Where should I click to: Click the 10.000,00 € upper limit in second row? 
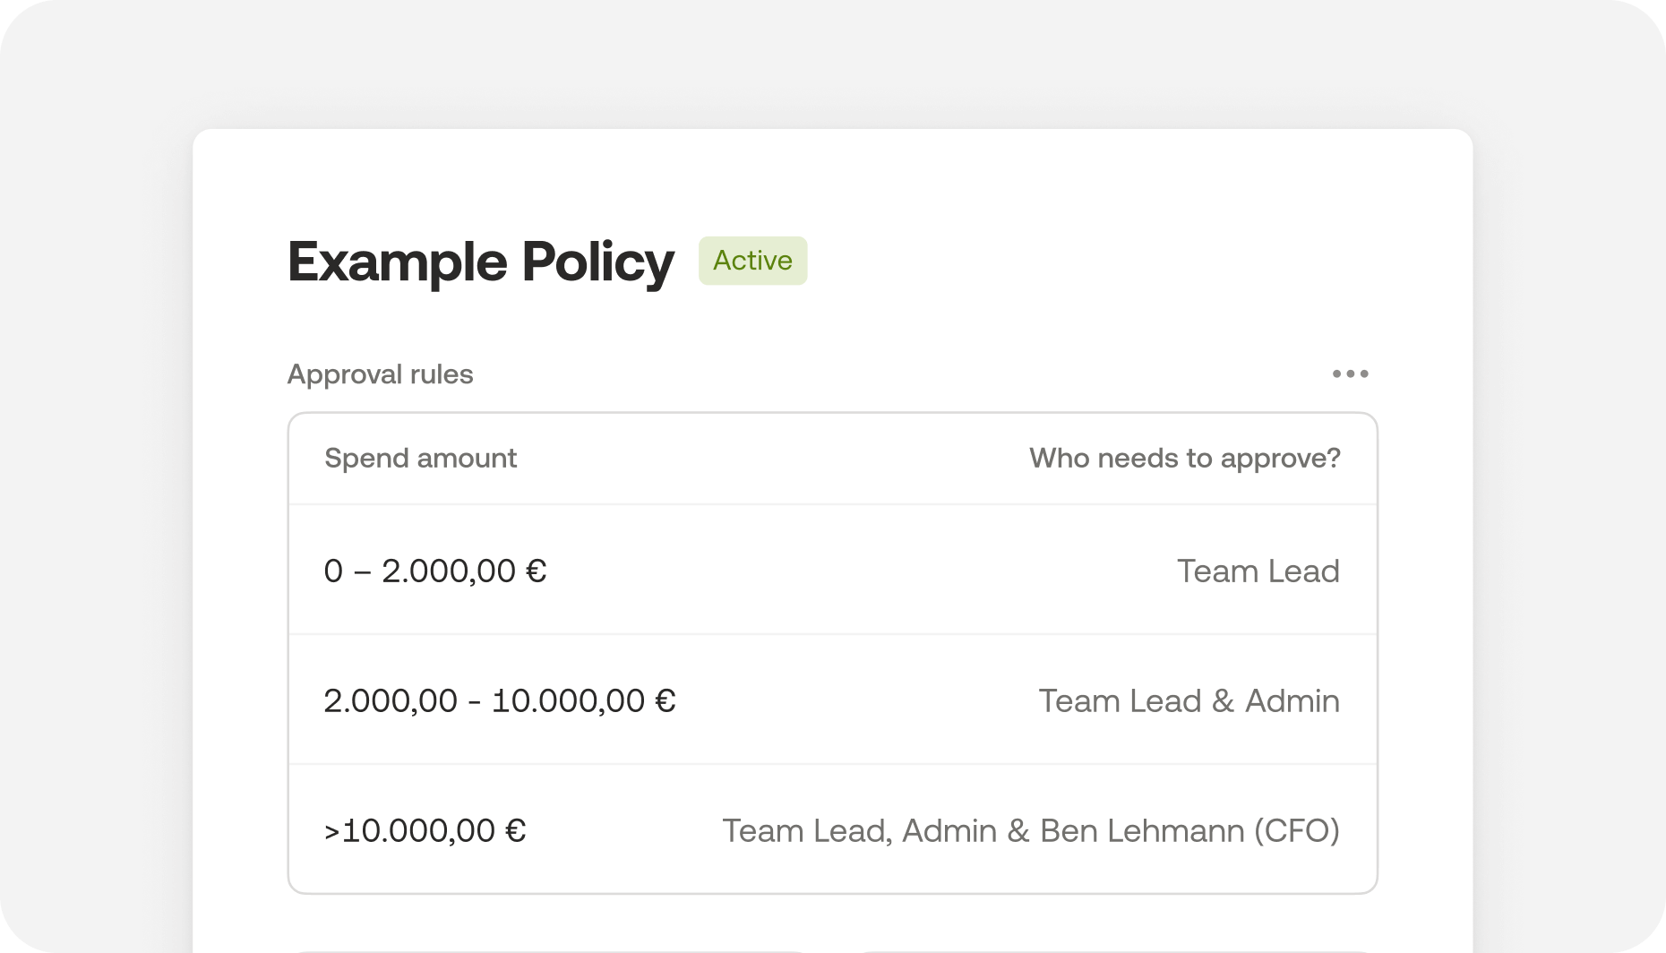(583, 701)
